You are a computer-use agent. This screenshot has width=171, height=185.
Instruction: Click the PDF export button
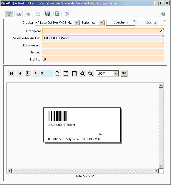124,73
